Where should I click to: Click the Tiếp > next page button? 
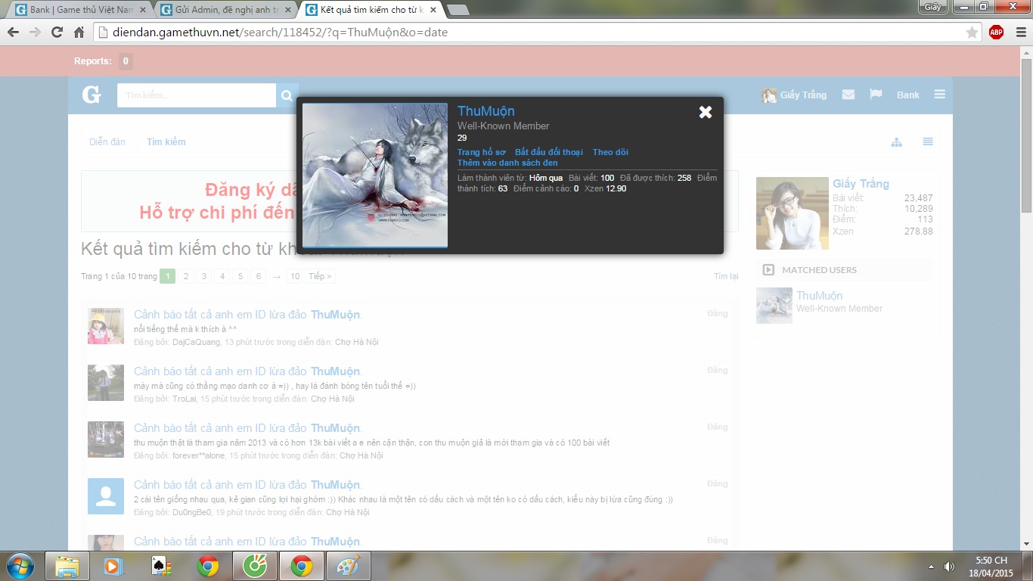coord(320,276)
